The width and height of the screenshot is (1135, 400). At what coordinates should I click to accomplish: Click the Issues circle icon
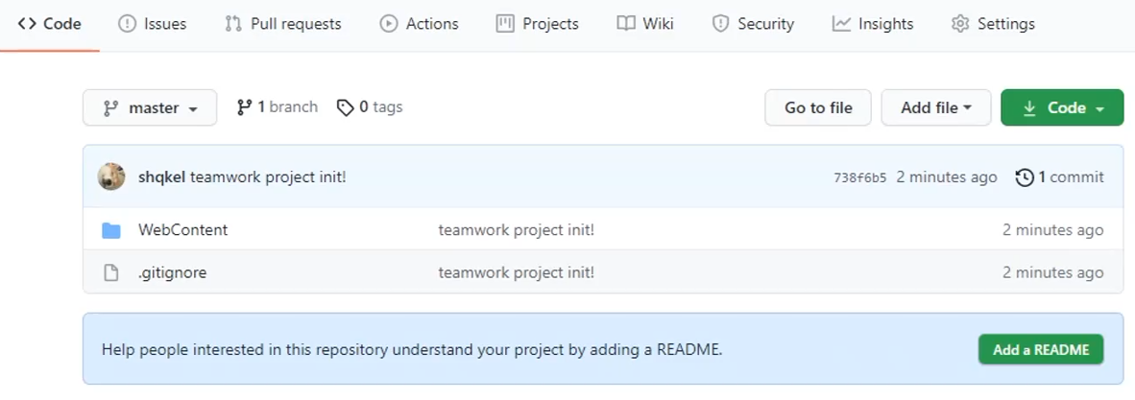point(127,24)
